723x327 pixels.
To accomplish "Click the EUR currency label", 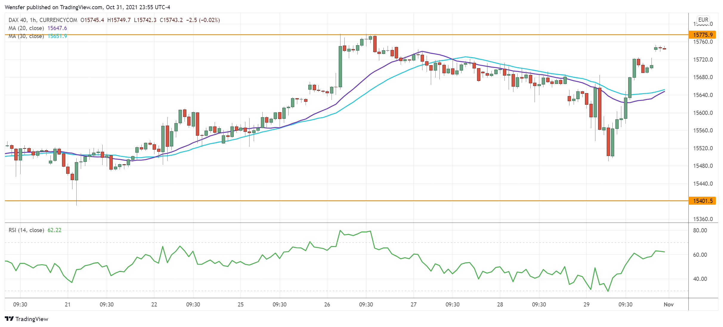I will (703, 20).
